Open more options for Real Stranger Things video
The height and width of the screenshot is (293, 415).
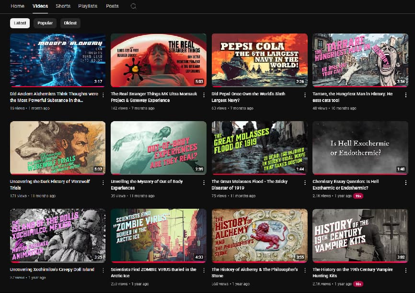tap(204, 95)
